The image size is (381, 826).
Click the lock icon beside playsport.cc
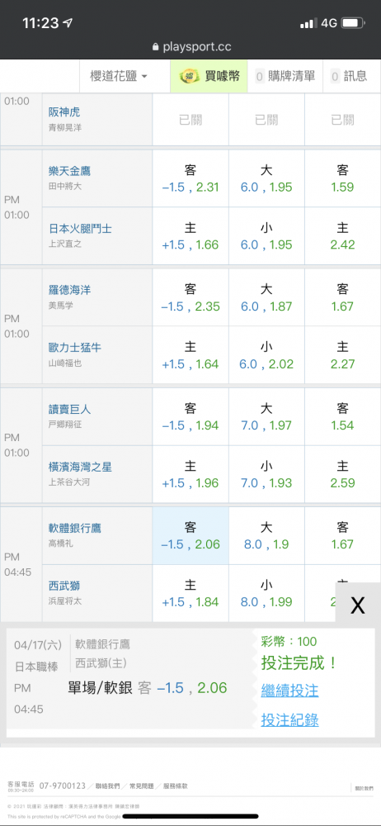[x=155, y=47]
